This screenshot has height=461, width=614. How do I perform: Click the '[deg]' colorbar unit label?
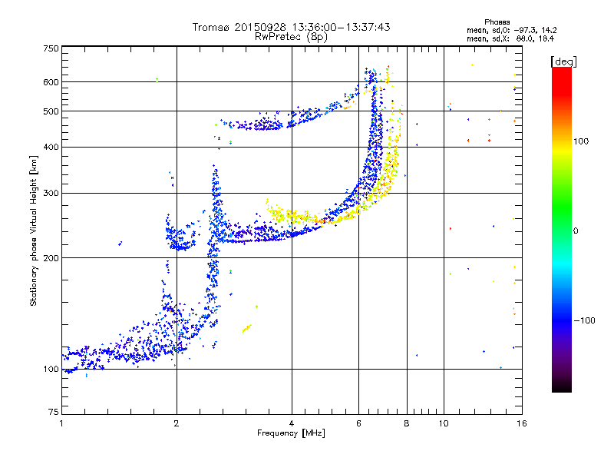[x=563, y=62]
